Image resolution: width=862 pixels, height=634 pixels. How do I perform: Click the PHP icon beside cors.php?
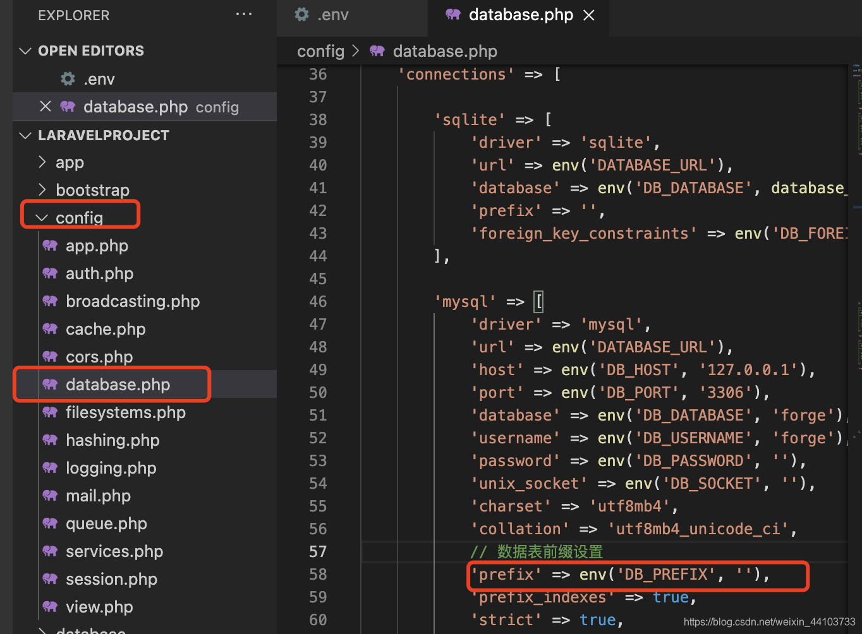(50, 357)
